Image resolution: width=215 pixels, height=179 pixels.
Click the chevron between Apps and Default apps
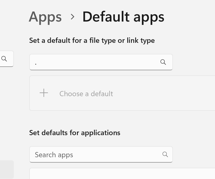click(73, 17)
